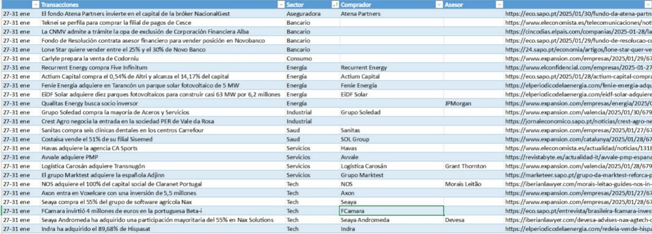The width and height of the screenshot is (652, 234).
Task: Select the 'Transacciones' header label
Action: coord(60,4)
